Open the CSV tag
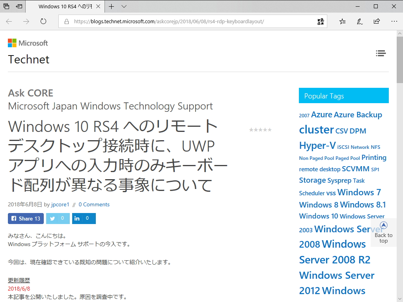 (341, 131)
